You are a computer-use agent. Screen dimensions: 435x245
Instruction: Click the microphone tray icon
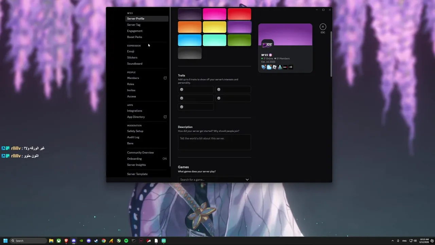point(398,241)
